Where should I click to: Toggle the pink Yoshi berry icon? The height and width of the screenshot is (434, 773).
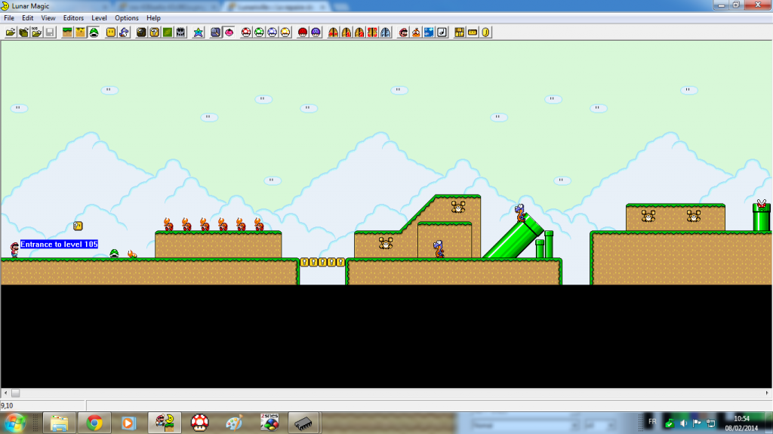tap(229, 32)
